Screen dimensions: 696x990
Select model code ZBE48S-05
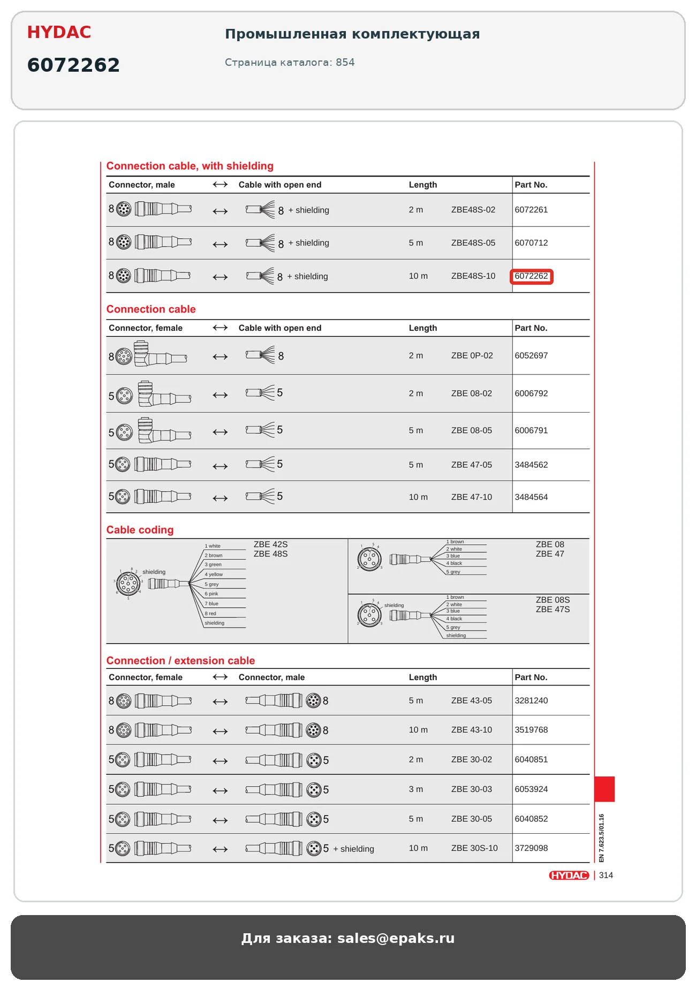coord(473,243)
